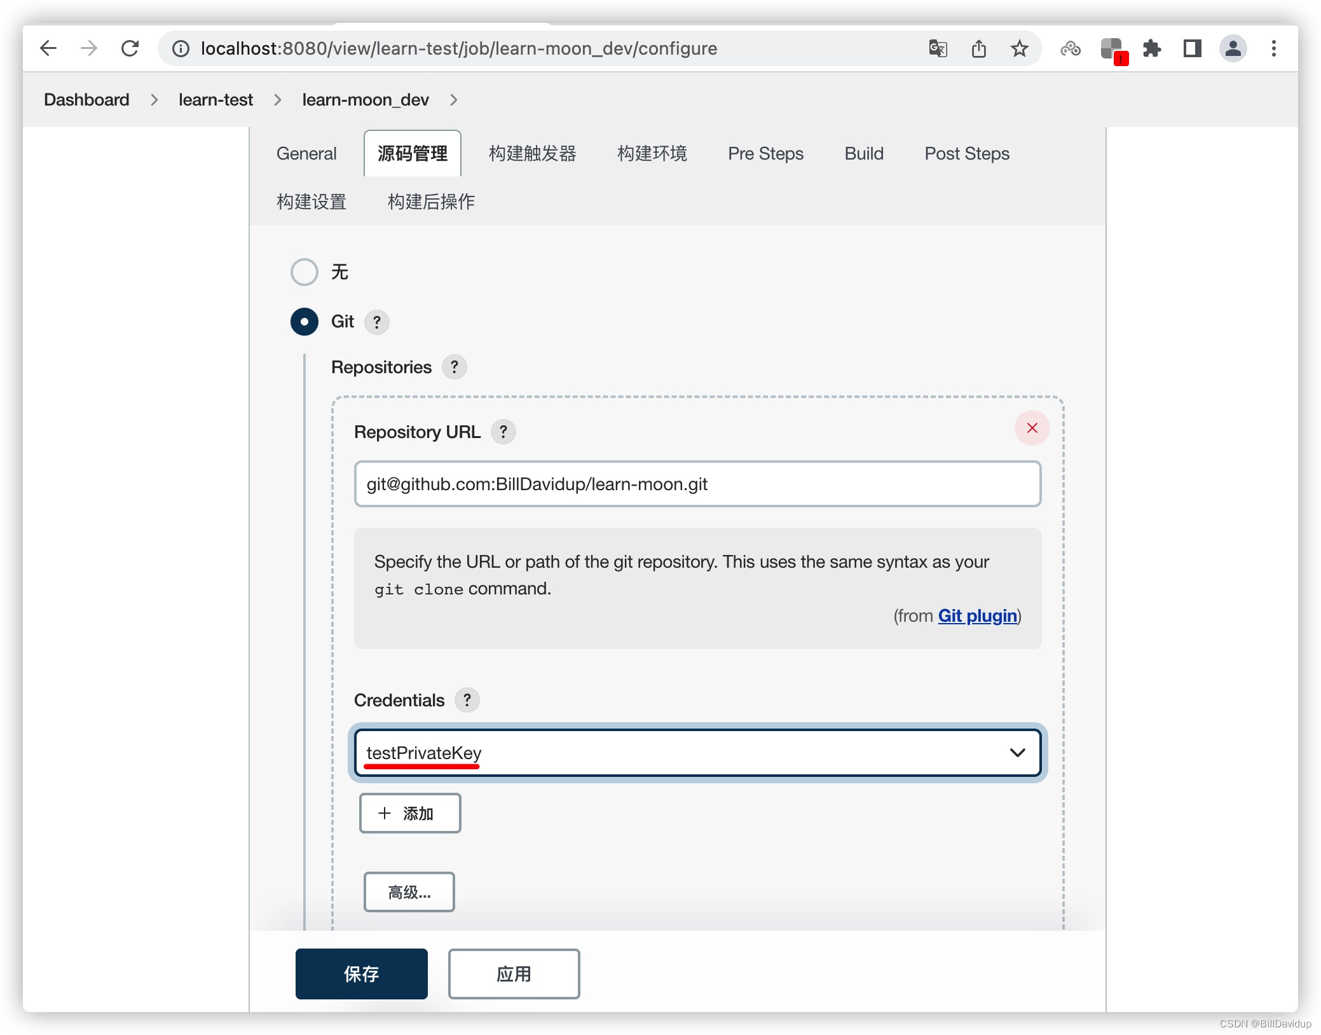Open the browser profile avatar
1321x1035 pixels.
coord(1233,48)
